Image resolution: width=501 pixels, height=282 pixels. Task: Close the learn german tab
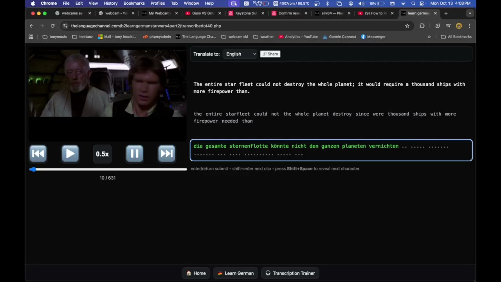click(x=435, y=13)
